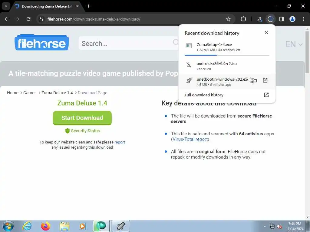Open a new browser tab
Screen dimensions: 310x232
88,6
